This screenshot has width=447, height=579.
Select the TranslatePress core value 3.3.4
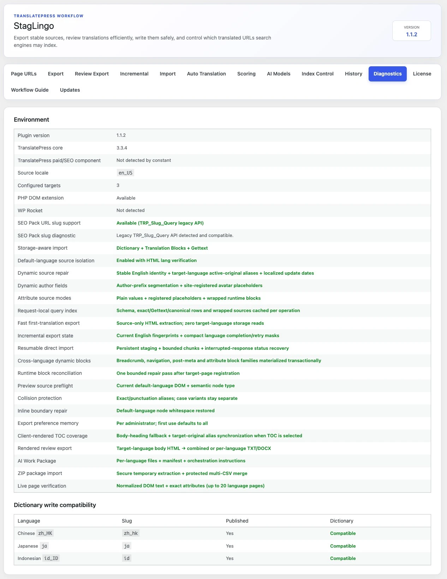pyautogui.click(x=122, y=148)
